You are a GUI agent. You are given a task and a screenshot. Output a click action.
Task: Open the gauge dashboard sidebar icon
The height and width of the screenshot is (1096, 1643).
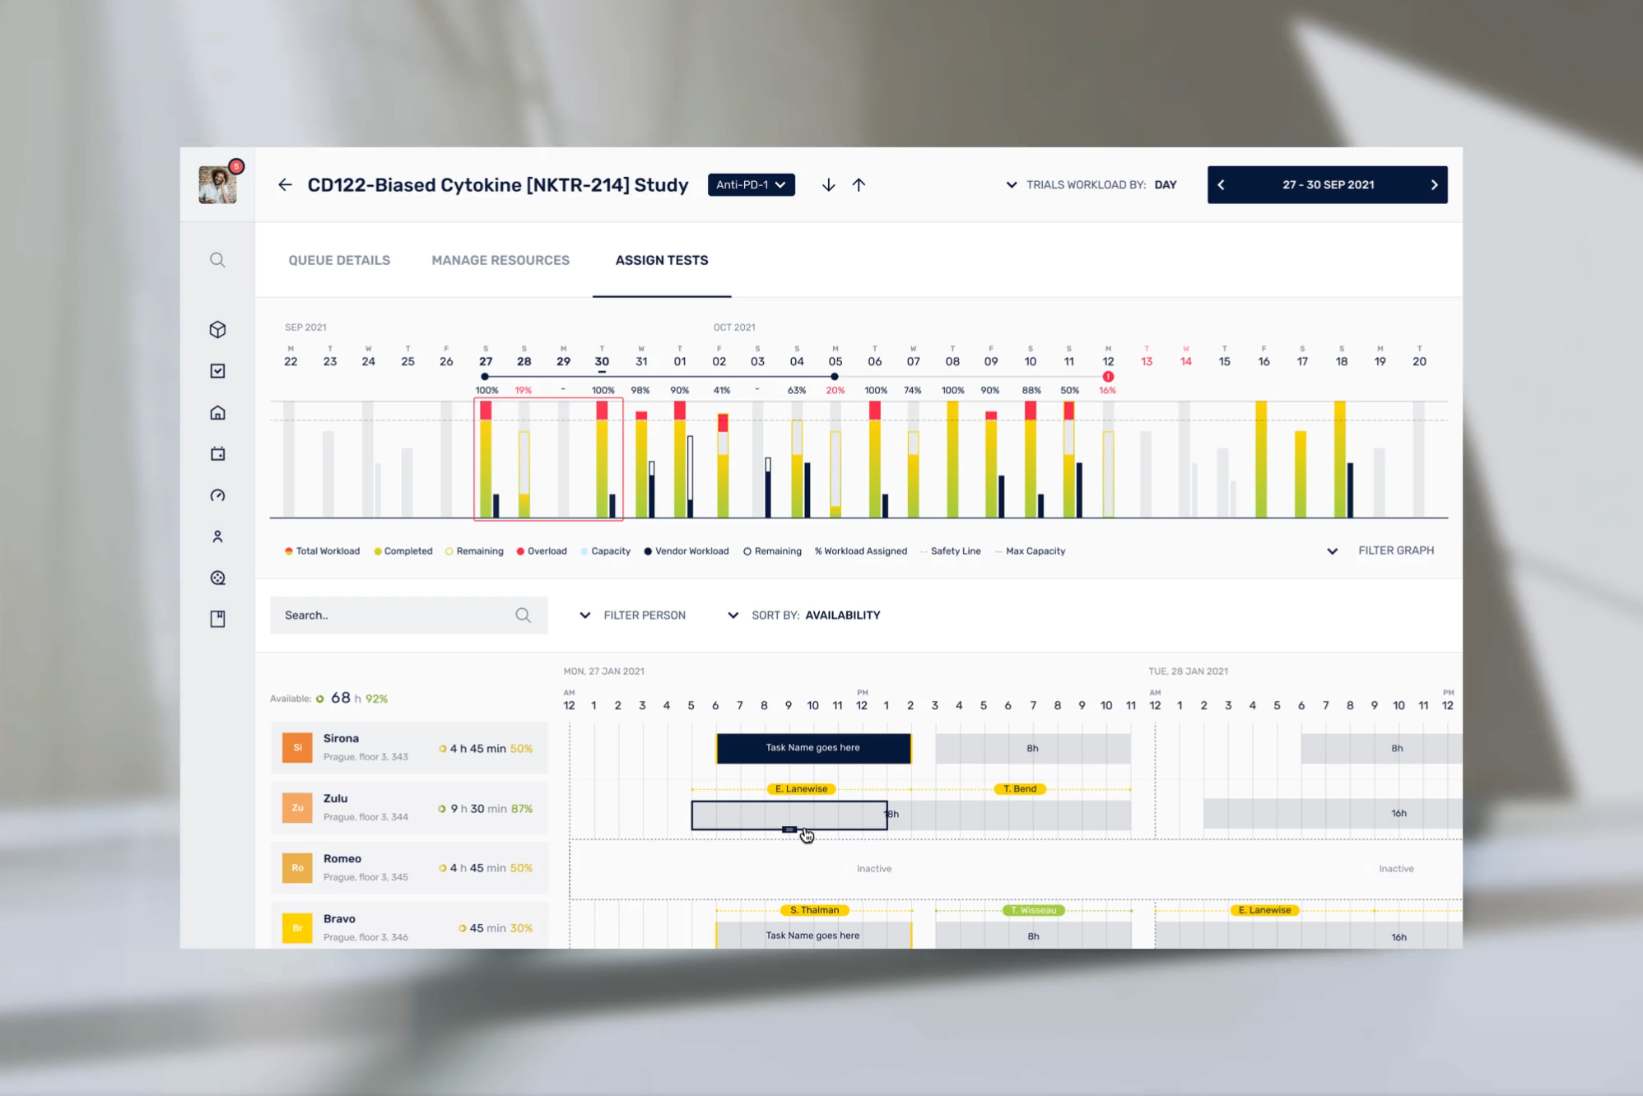click(217, 495)
